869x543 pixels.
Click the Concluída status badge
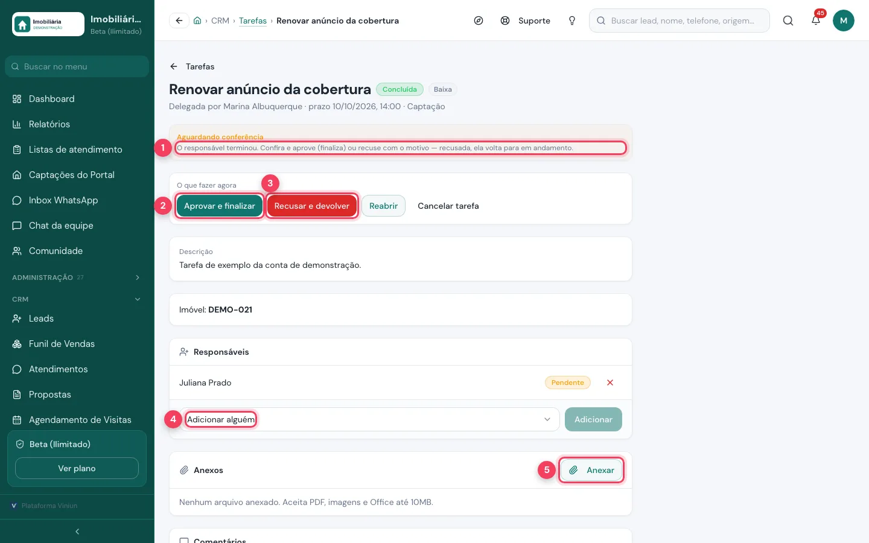(399, 89)
